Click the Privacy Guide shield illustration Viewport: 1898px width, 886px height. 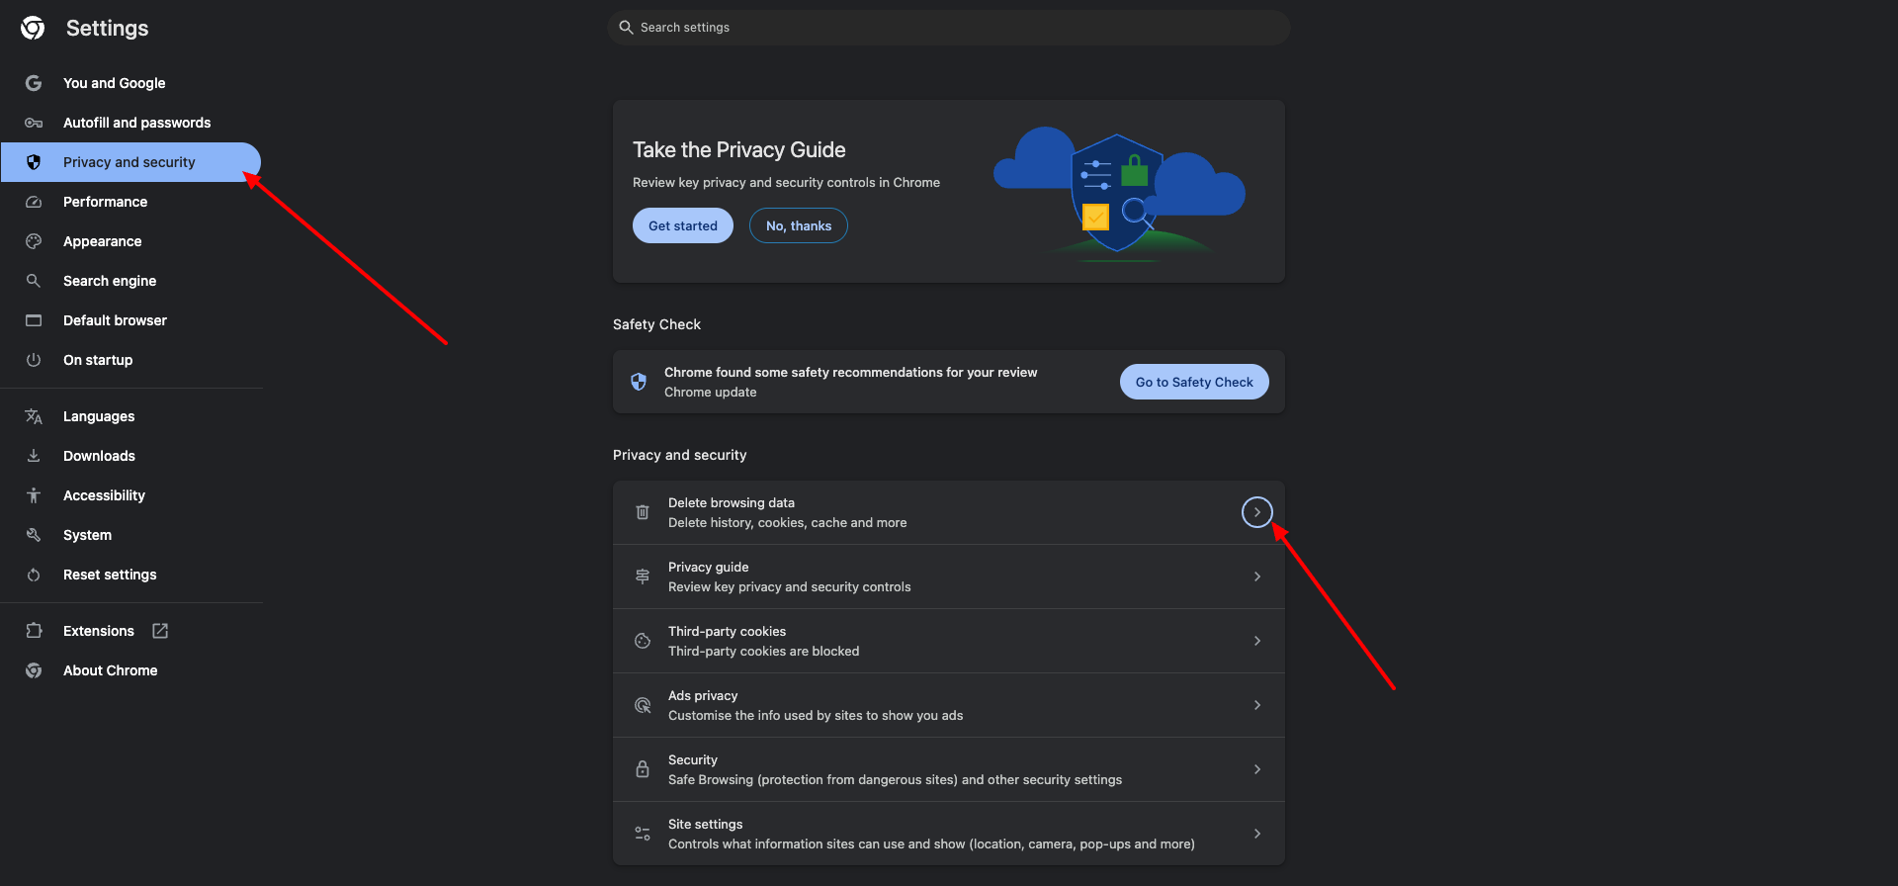pyautogui.click(x=1117, y=192)
